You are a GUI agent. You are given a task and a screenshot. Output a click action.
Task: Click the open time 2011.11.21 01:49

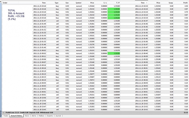pos(40,24)
